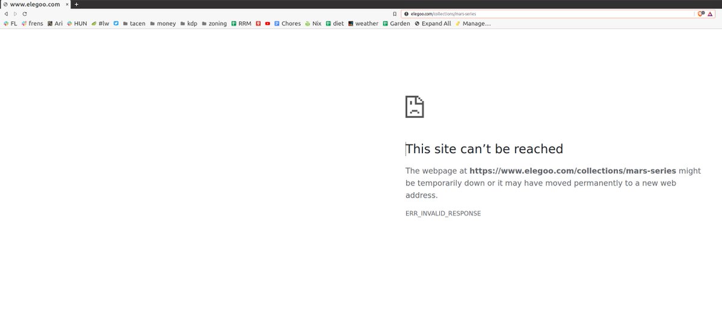
Task: Open the FL bookmark
Action: pos(10,23)
